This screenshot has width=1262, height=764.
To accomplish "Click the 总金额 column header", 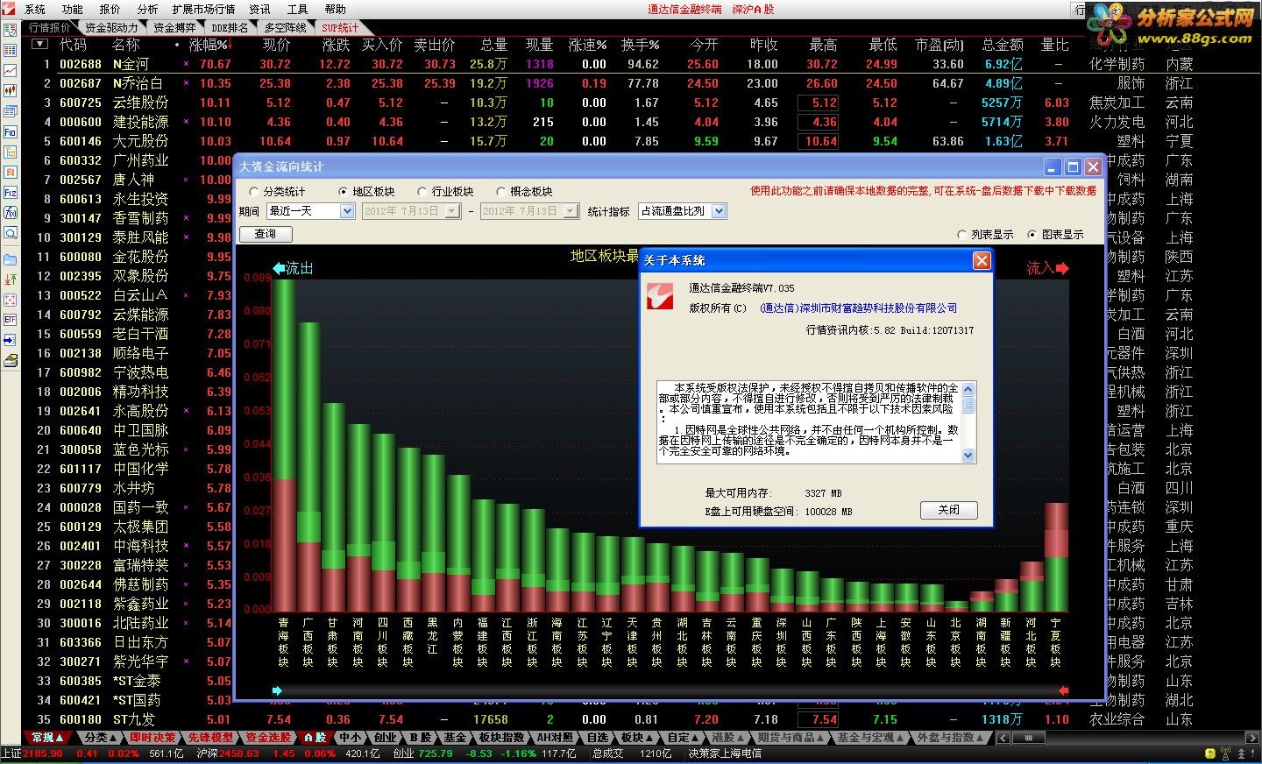I will (x=1003, y=45).
